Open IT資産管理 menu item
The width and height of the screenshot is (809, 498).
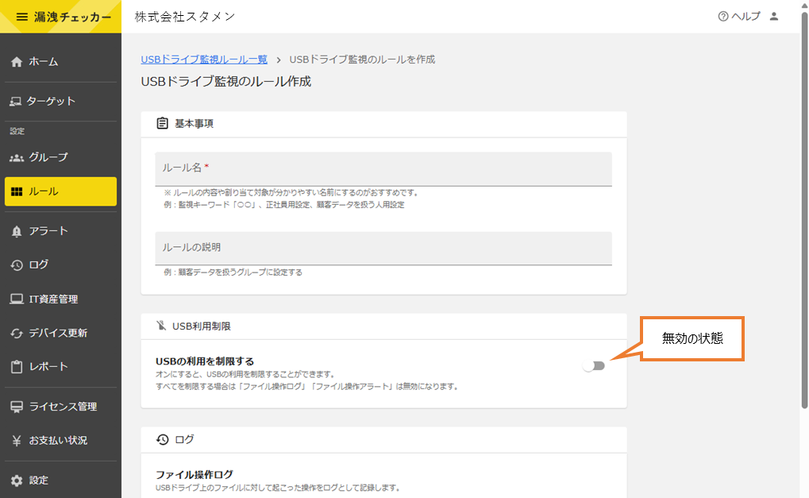[60, 299]
